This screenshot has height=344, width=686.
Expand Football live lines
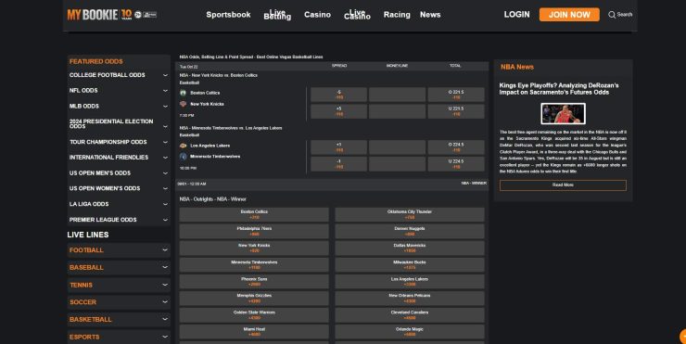(x=119, y=250)
